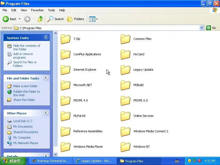Image resolution: width=220 pixels, height=165 pixels.
Task: Click the red shield tray icon
Action: tap(200, 161)
